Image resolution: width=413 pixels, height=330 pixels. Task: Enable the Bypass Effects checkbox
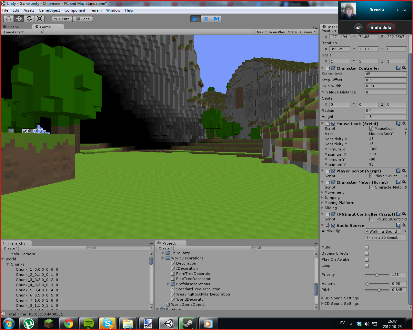tap(367, 254)
